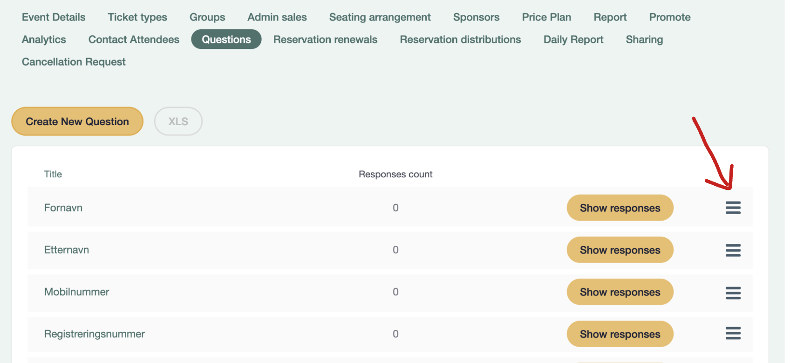Viewport: 790px width, 363px height.
Task: Click the Create New Question button
Action: coord(77,121)
